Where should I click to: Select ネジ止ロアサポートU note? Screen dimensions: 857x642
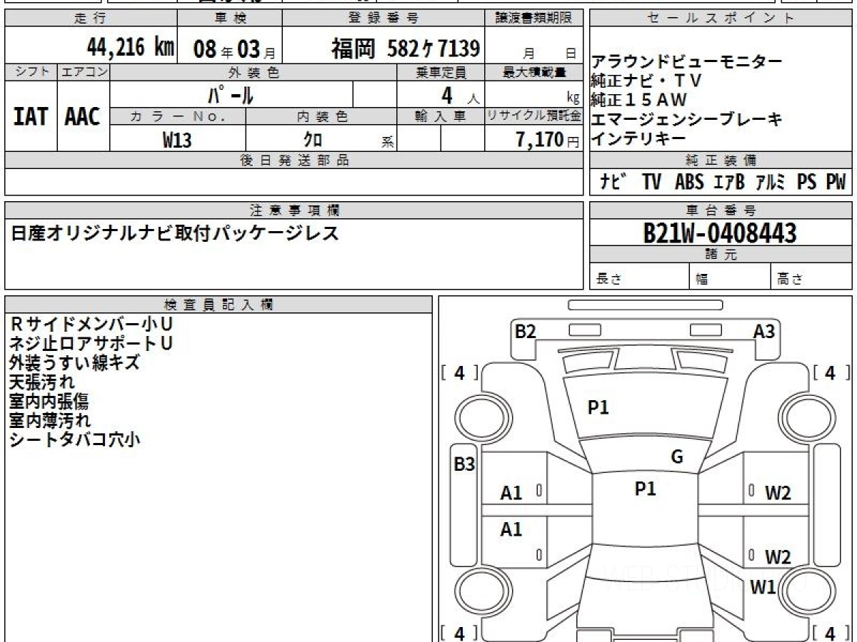click(x=91, y=343)
